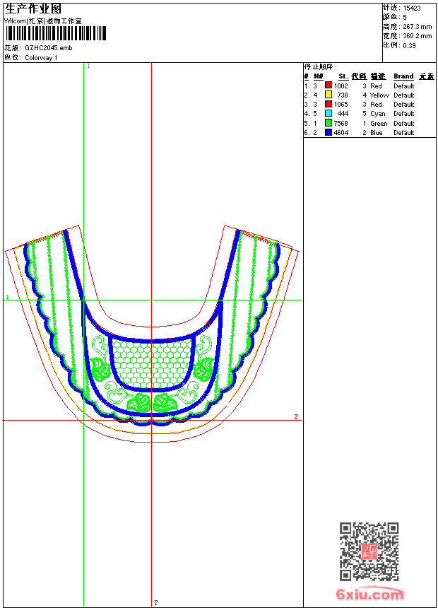The image size is (438, 608).
Task: Click marker 1 at top of green line
Action: tap(88, 66)
